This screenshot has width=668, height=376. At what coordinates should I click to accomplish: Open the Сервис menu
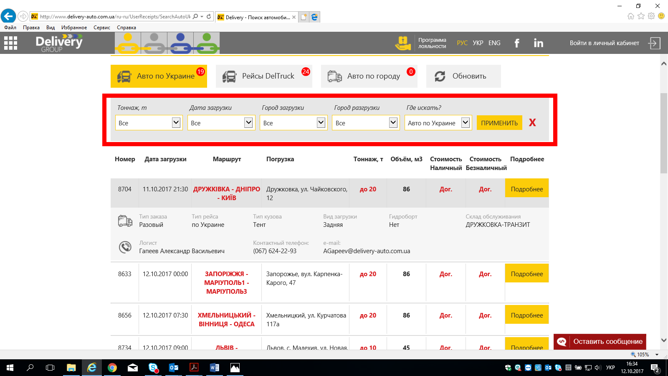tap(102, 28)
